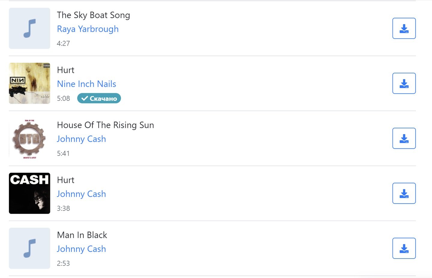Viewport: 432px width, 278px height.
Task: Download Hurt by Johnny Cash
Action: pos(404,194)
